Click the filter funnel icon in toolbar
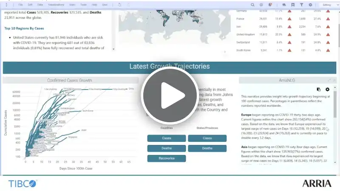 pyautogui.click(x=302, y=5)
